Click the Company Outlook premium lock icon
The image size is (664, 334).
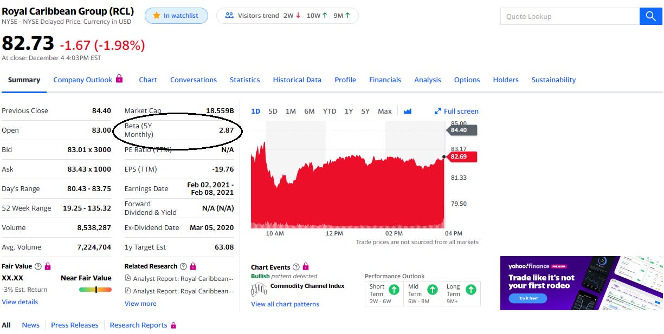click(x=119, y=78)
